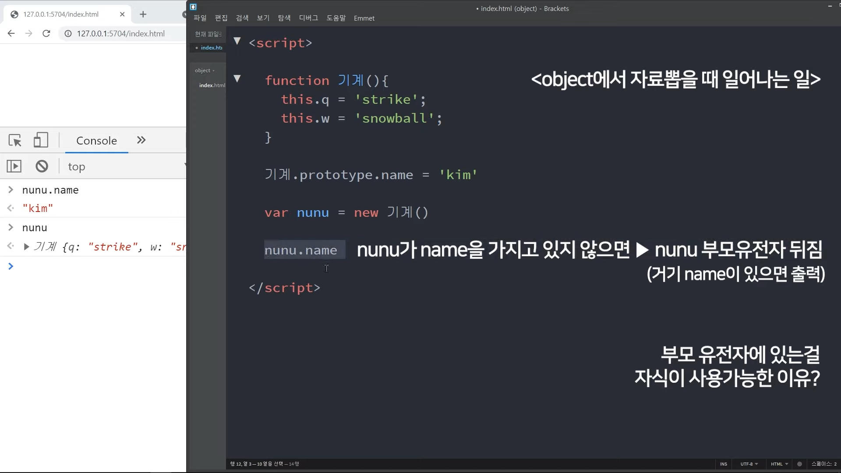Click the browser address bar URL
841x473 pixels.
(x=121, y=34)
